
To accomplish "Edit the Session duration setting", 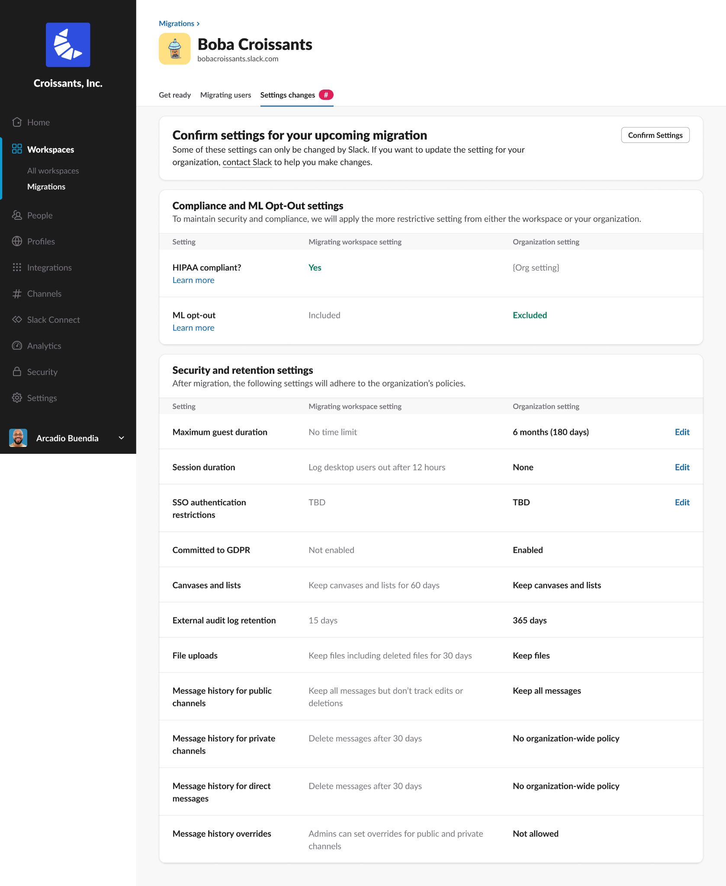I will point(682,467).
